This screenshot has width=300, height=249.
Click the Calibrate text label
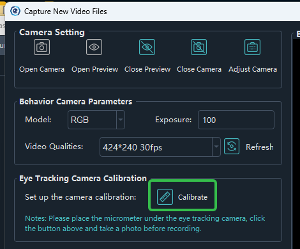point(193,197)
